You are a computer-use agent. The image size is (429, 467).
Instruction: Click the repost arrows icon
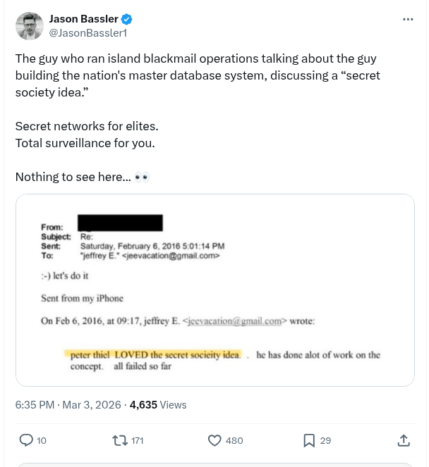pos(120,440)
